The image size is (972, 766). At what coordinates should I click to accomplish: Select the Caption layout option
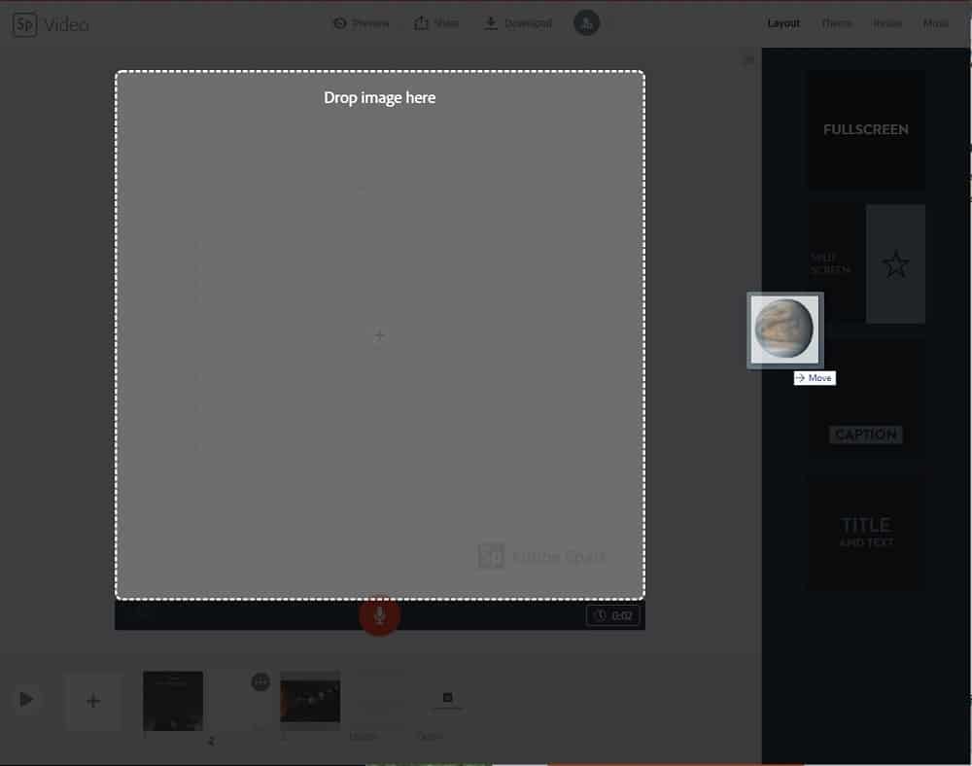[x=865, y=435]
